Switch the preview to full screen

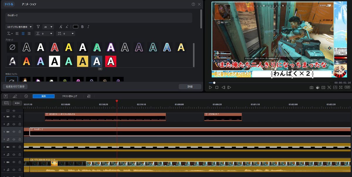pyautogui.click(x=341, y=87)
